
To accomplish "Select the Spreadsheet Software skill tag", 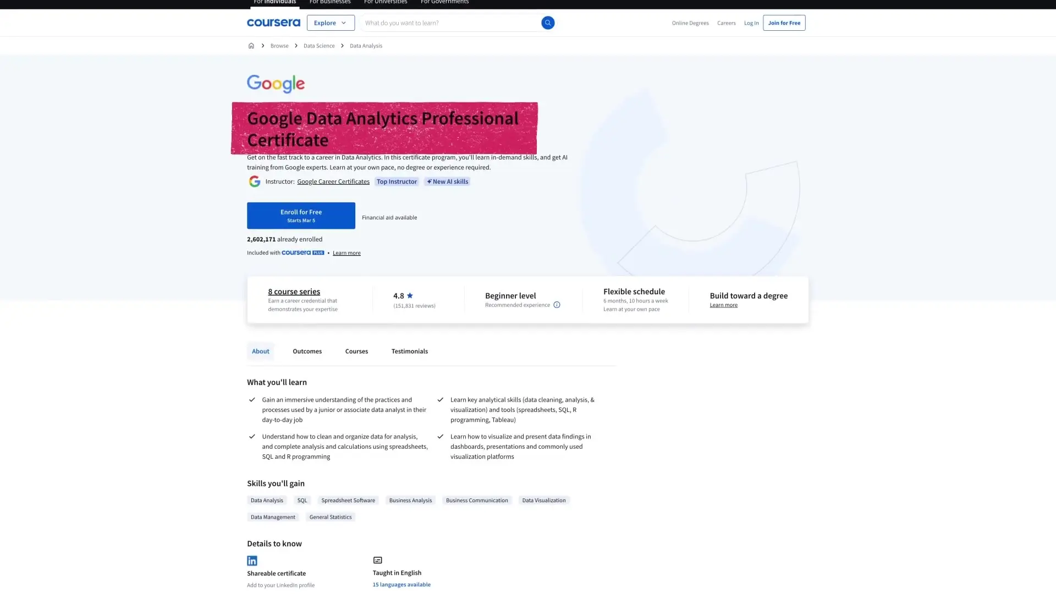I will tap(348, 500).
